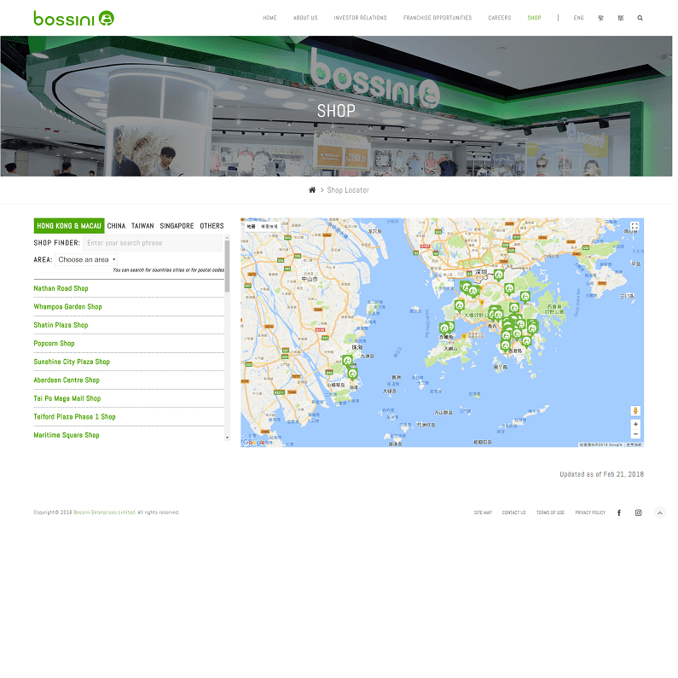Open the HOME menu item
678x678 pixels.
tap(269, 18)
